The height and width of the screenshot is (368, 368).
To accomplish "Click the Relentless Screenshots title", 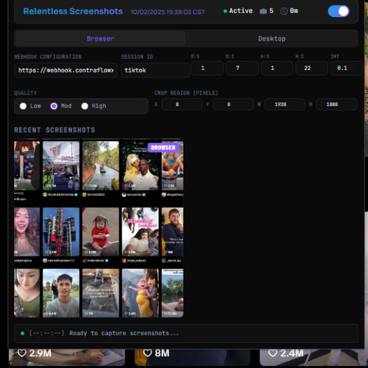I will pyautogui.click(x=72, y=11).
